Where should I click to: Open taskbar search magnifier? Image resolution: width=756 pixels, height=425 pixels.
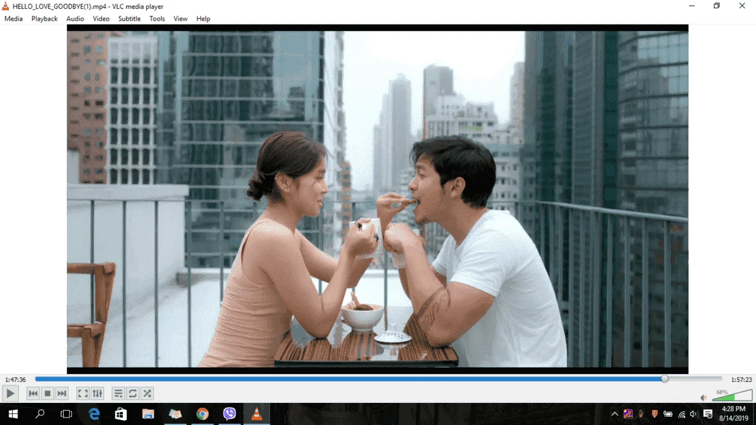tap(40, 414)
